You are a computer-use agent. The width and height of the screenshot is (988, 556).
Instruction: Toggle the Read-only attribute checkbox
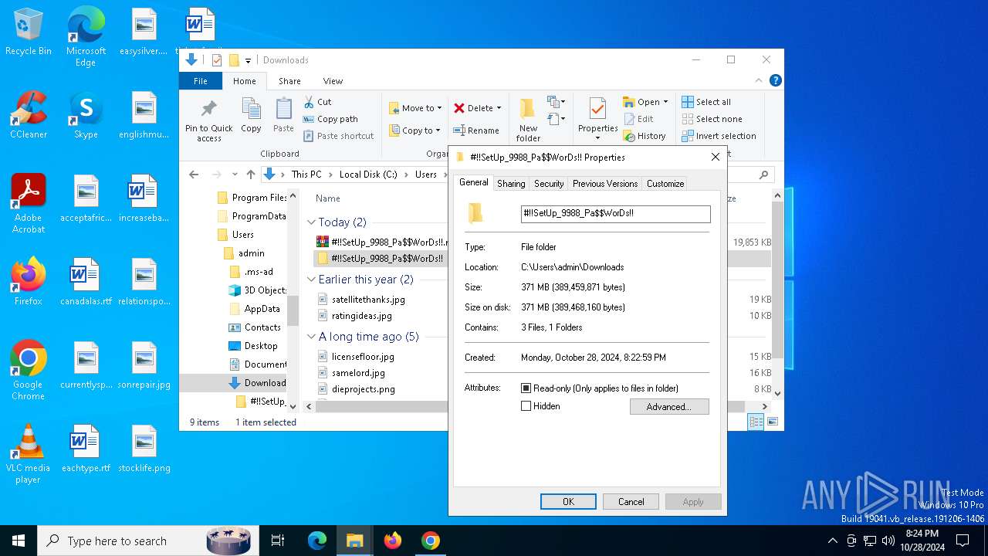[x=526, y=388]
